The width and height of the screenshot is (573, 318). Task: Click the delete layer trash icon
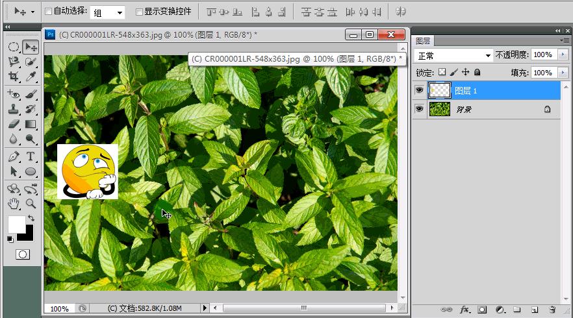[x=552, y=310]
